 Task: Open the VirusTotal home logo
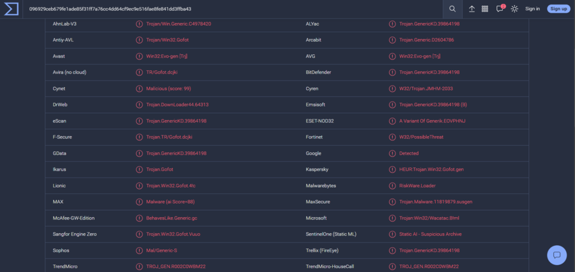11,9
